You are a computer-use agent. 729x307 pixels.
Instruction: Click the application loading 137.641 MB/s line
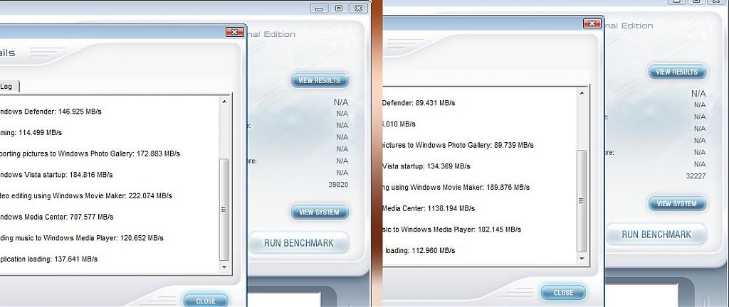[49, 259]
